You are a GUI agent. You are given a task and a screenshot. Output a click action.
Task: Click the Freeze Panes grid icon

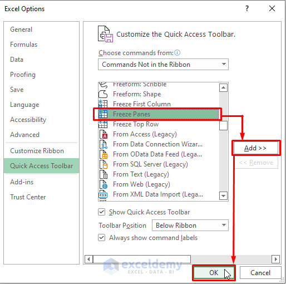(x=103, y=114)
